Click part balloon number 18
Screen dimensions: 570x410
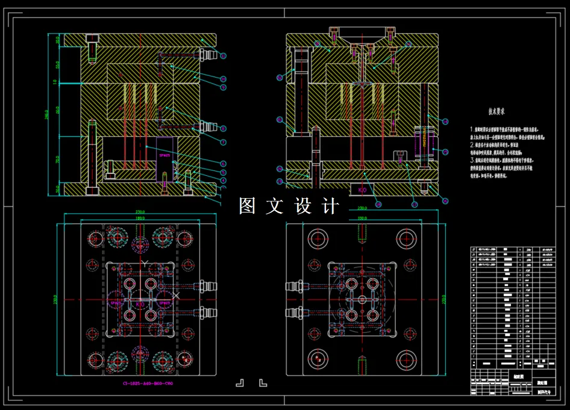pyautogui.click(x=378, y=205)
